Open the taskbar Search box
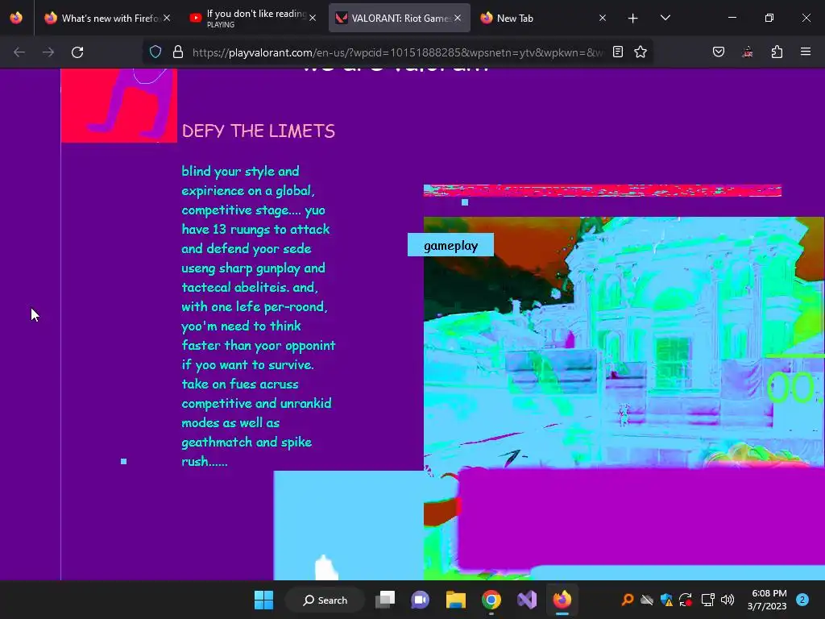 click(x=325, y=600)
